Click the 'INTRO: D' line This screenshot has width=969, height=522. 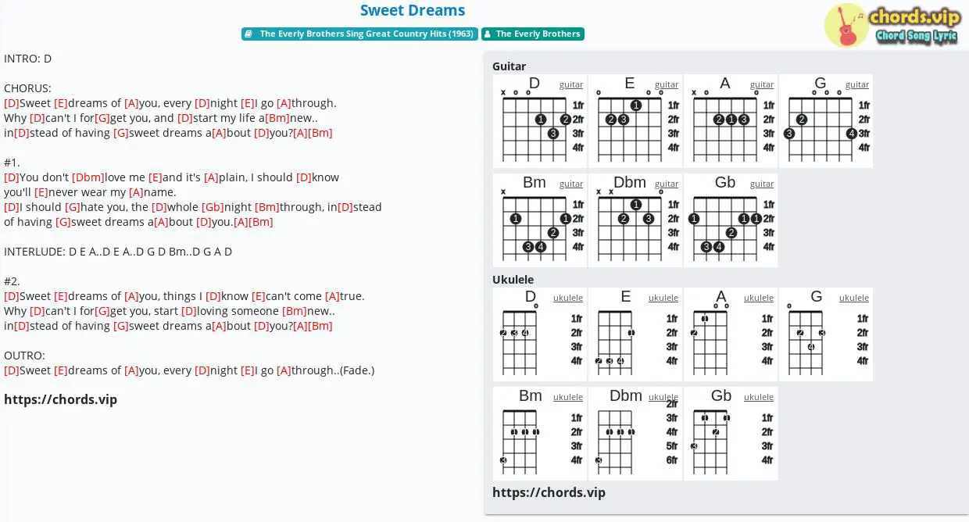(x=28, y=59)
